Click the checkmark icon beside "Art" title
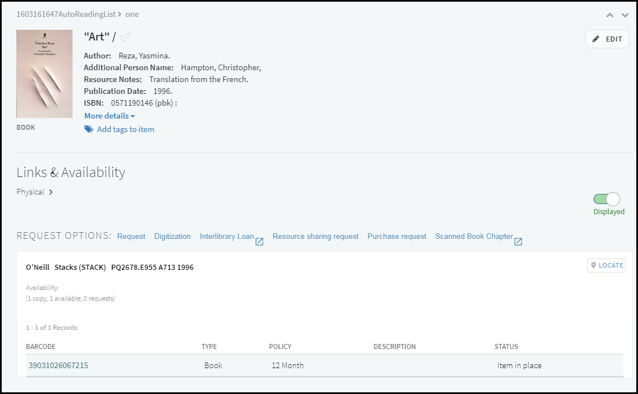638x394 pixels. tap(125, 37)
